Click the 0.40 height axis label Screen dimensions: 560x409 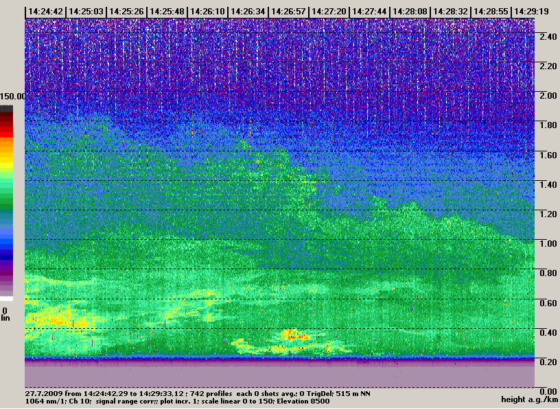(x=548, y=333)
